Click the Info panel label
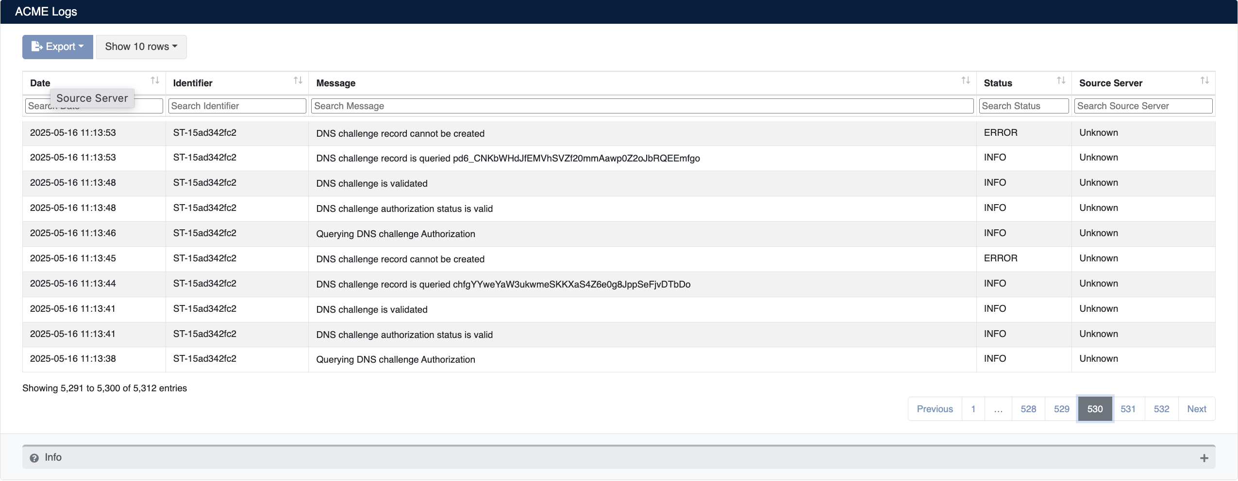 point(53,457)
